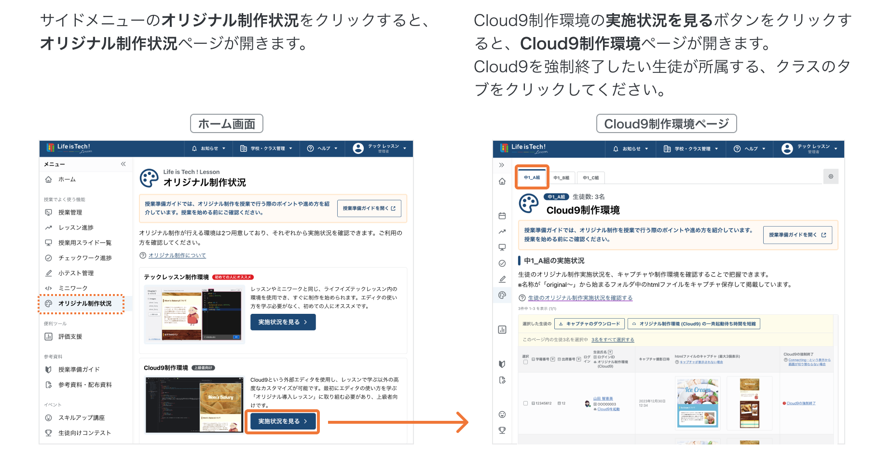Click the home icon in collapsed sidebar
The width and height of the screenshot is (878, 457).
click(502, 181)
